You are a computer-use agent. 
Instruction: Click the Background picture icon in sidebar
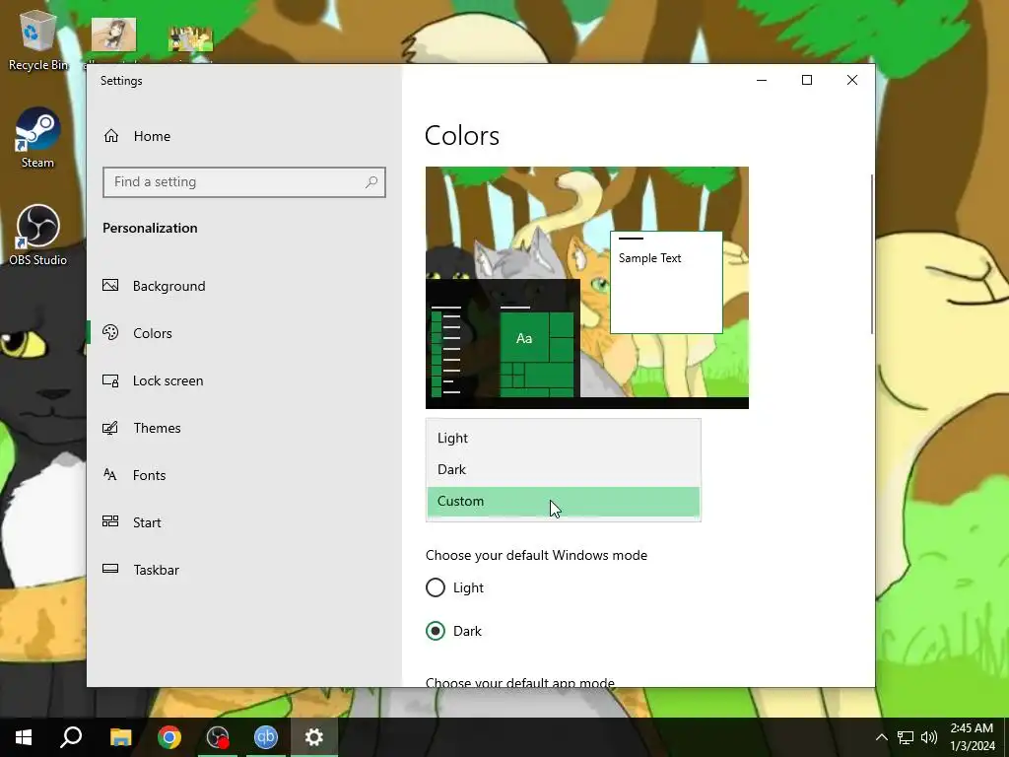pos(110,285)
